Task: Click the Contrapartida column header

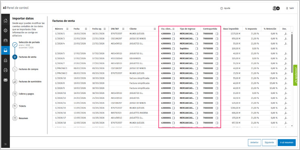Action: [210, 29]
